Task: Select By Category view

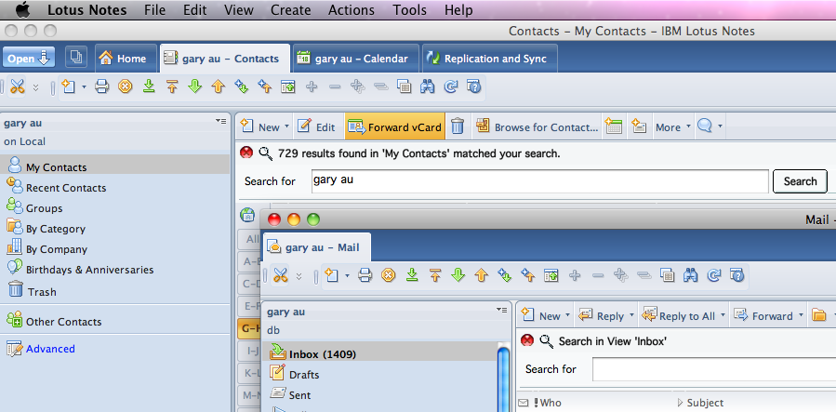Action: click(x=56, y=229)
